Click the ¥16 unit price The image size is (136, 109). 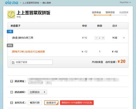point(84,38)
